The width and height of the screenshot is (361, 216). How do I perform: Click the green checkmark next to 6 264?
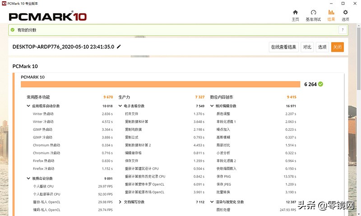(320, 84)
